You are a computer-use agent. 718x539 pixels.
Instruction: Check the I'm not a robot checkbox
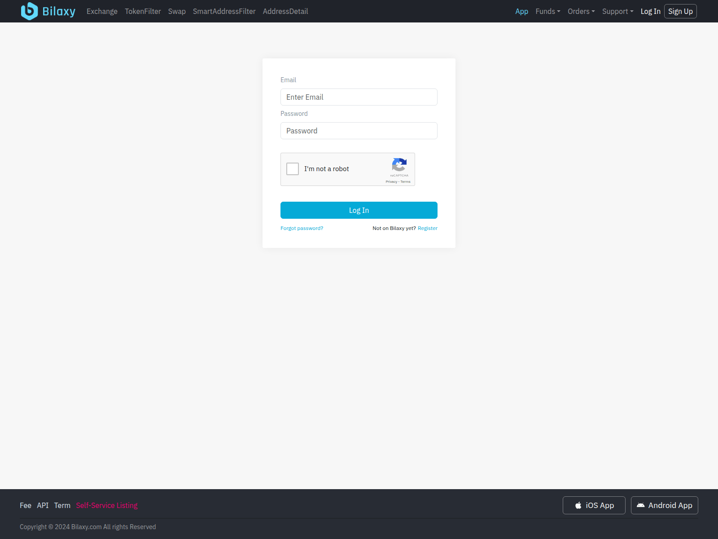(x=292, y=169)
